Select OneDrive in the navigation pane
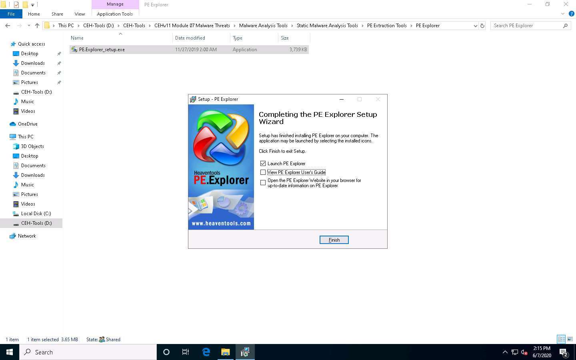 pyautogui.click(x=28, y=124)
